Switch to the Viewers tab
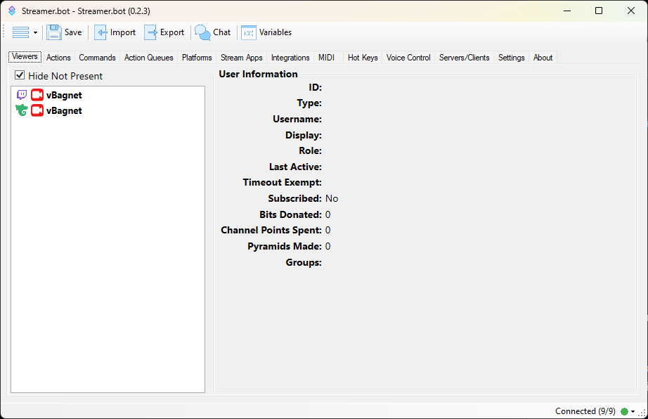 click(25, 57)
